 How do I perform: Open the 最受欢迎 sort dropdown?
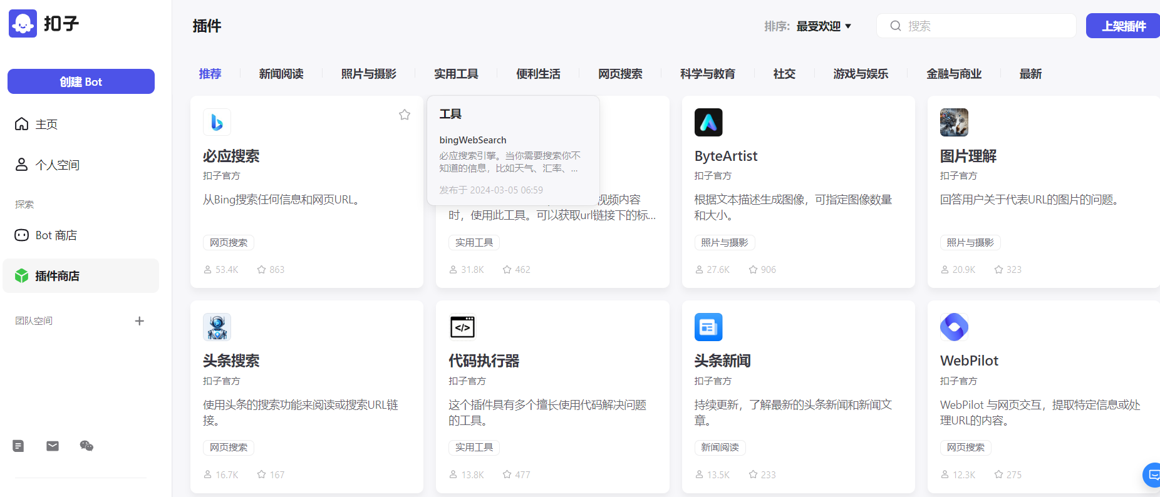tap(824, 26)
